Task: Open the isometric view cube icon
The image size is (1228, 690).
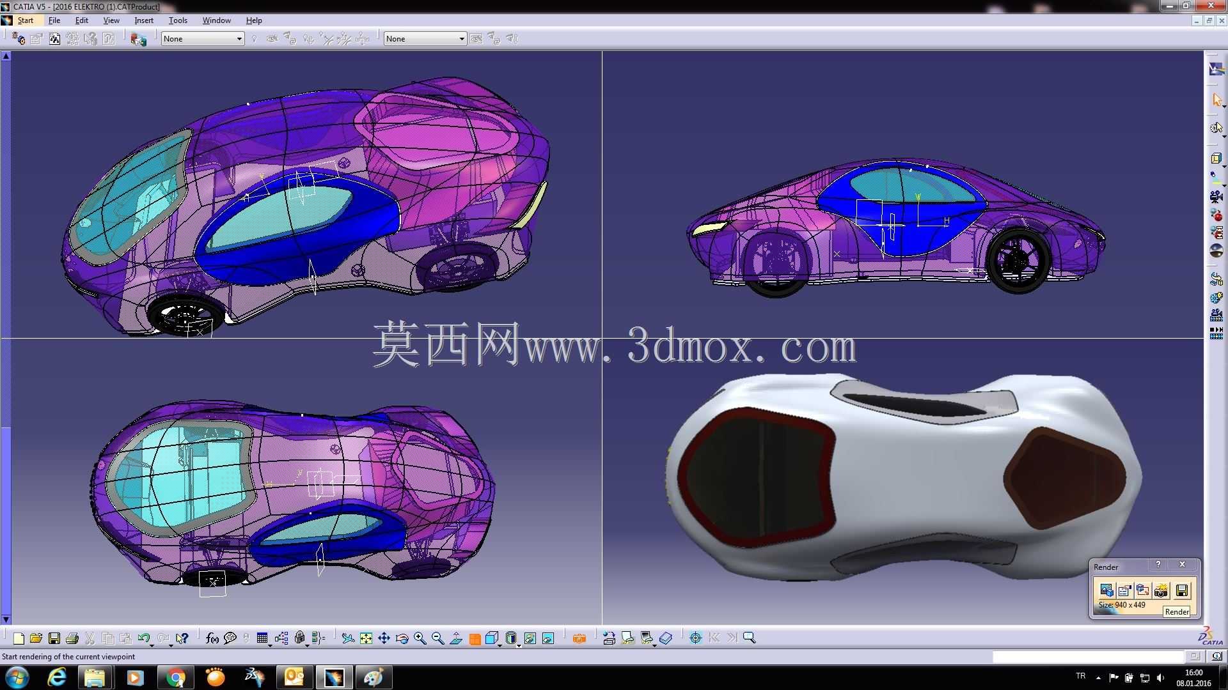Action: pyautogui.click(x=491, y=638)
